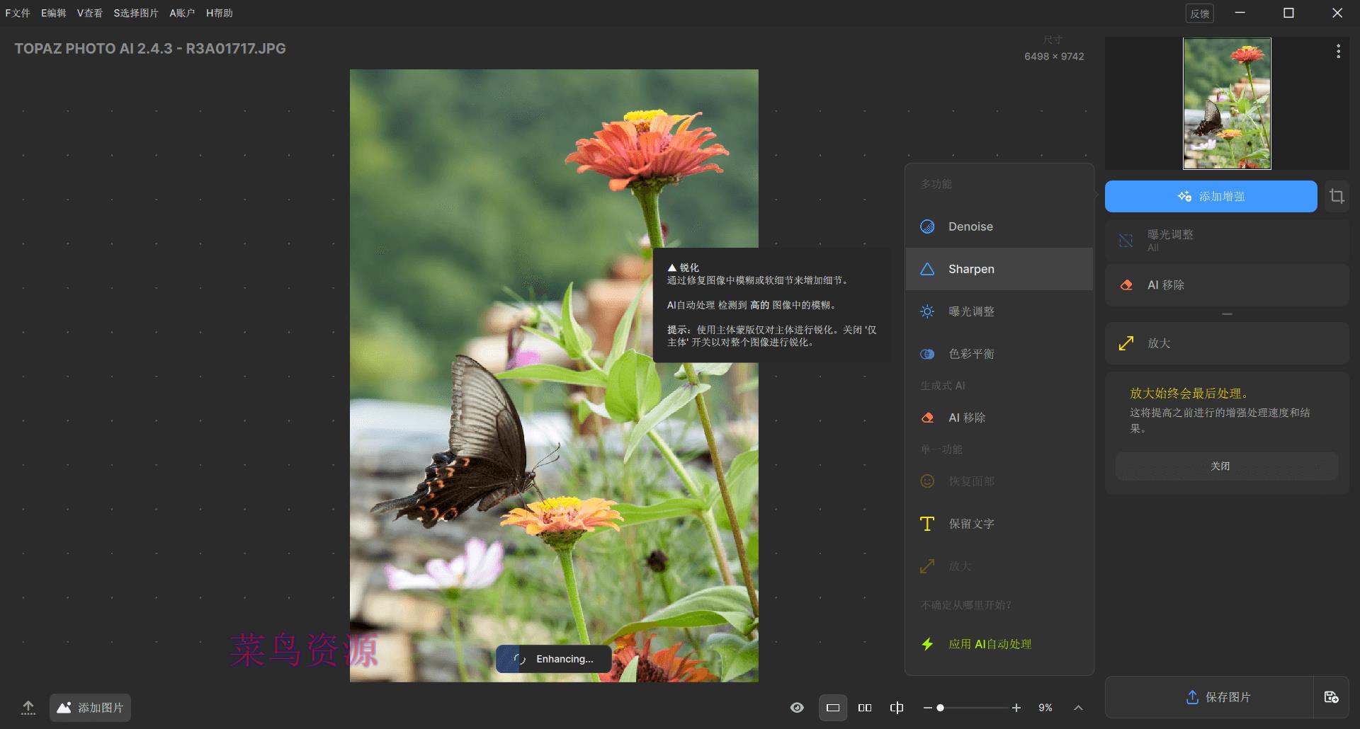Select the Denoise enhancement icon
The width and height of the screenshot is (1360, 729).
point(928,226)
